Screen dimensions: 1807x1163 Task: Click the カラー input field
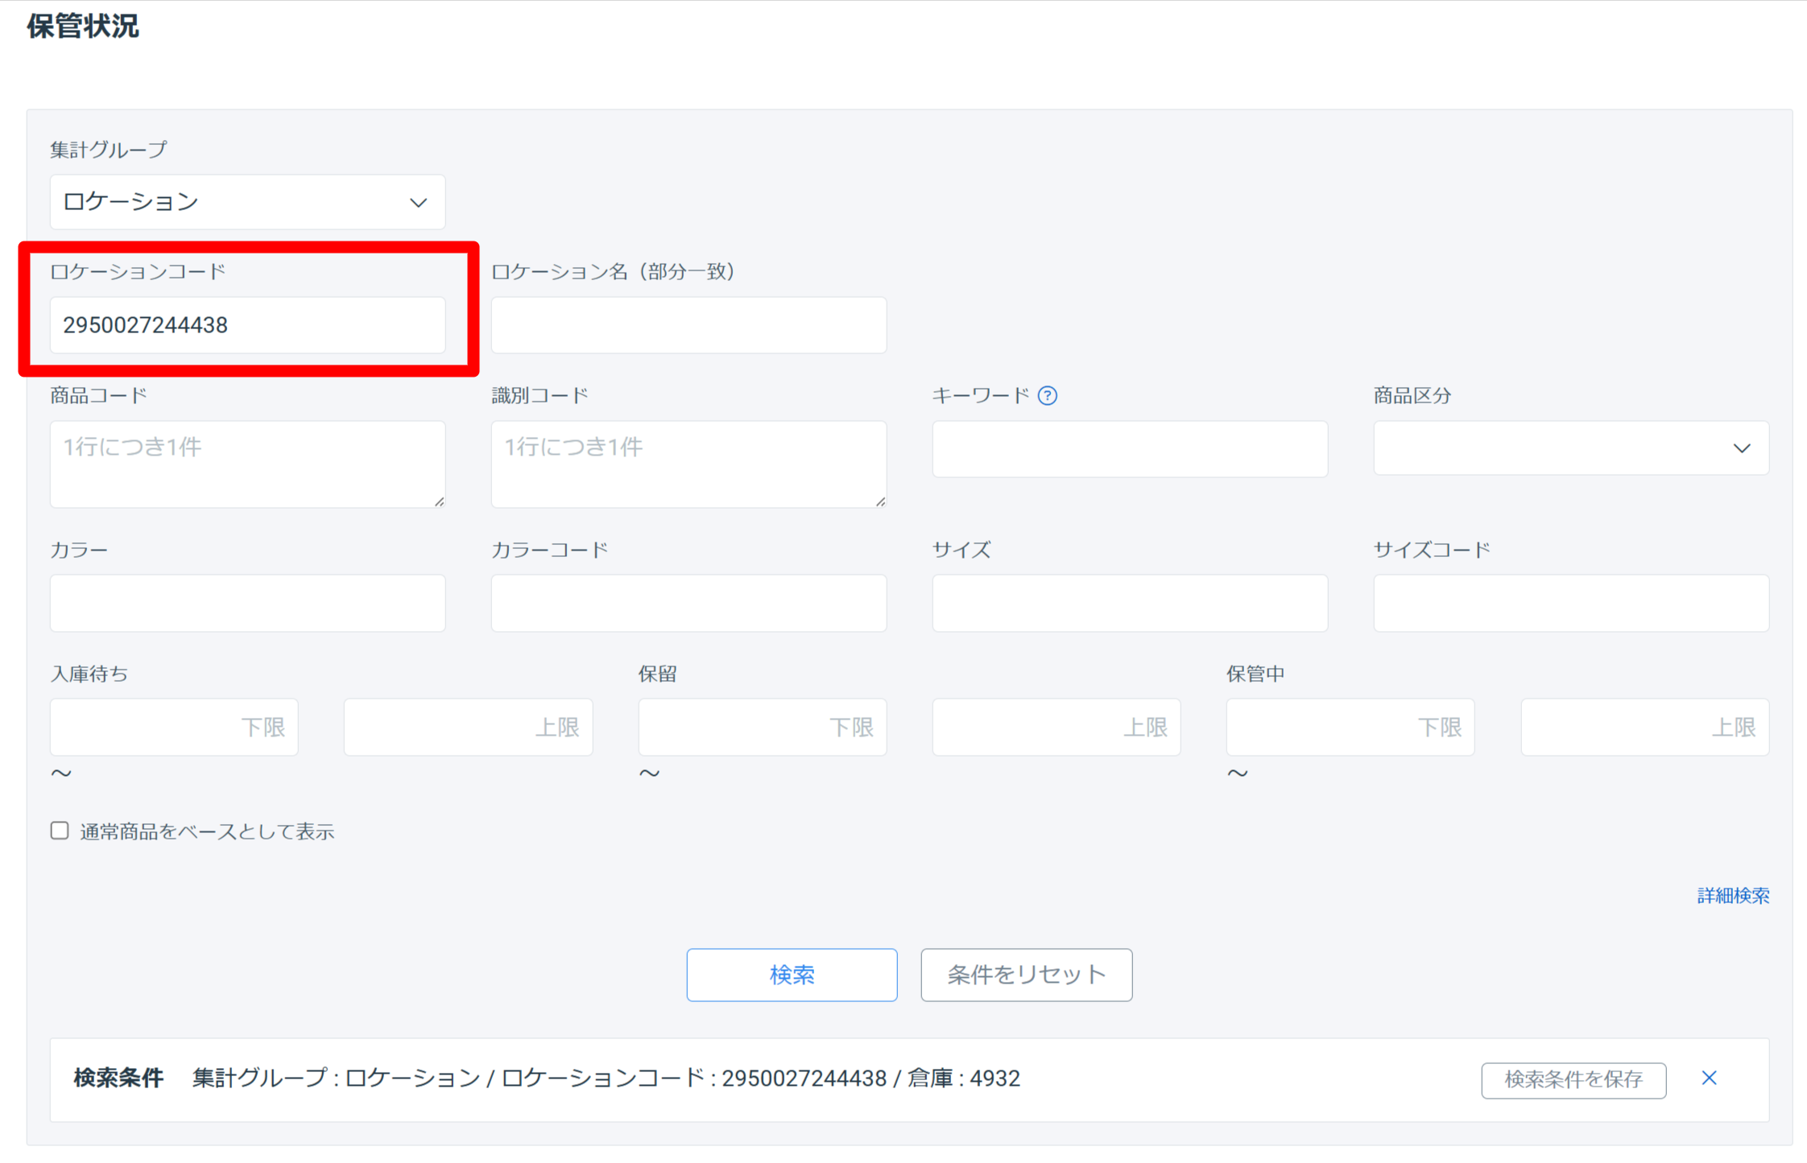pyautogui.click(x=247, y=603)
